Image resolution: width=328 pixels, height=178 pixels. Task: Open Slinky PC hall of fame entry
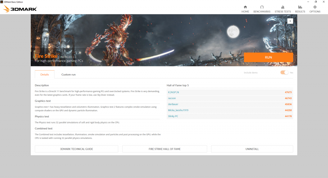173,116
